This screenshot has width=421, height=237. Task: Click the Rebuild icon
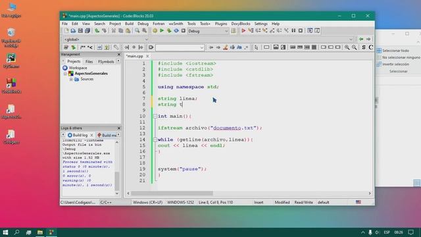click(176, 31)
